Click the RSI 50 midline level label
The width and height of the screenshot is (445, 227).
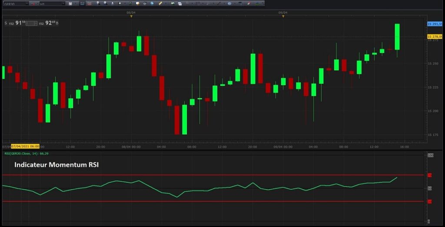pos(430,188)
